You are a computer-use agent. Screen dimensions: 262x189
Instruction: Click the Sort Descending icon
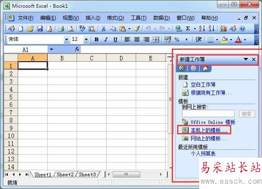(212, 29)
